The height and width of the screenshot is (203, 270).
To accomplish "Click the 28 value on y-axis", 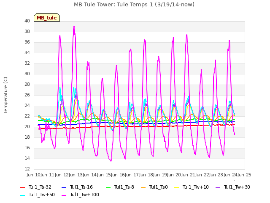I will click(27, 85).
